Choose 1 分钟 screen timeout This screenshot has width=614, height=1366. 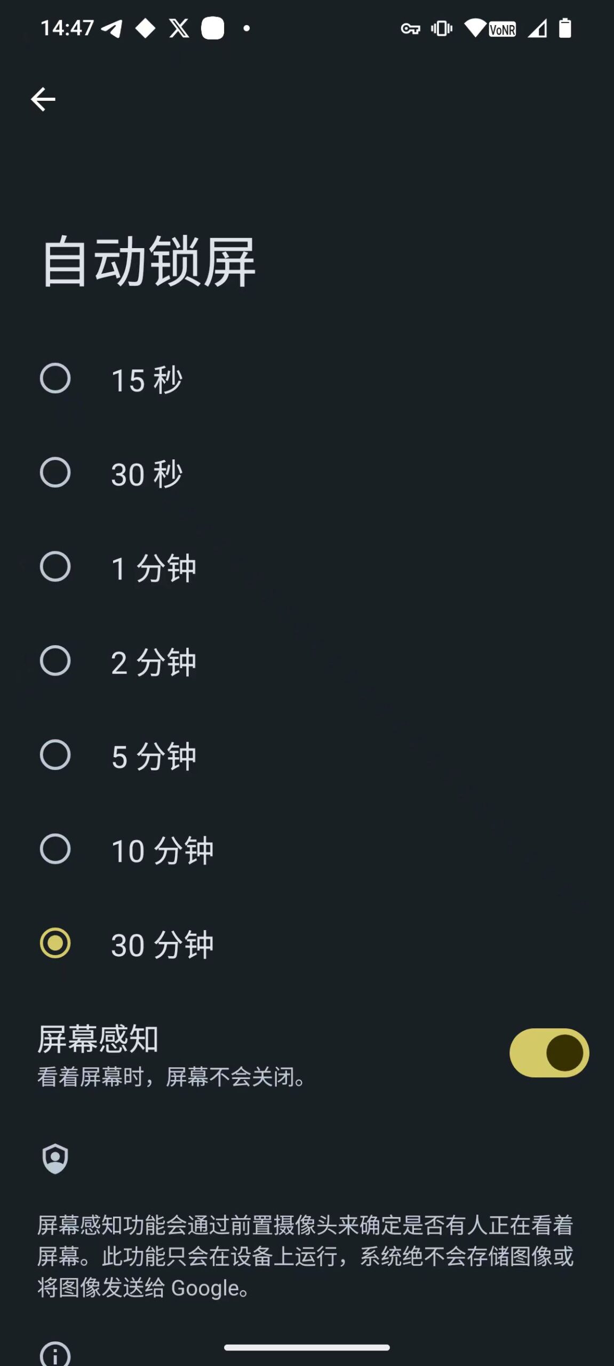pos(55,567)
